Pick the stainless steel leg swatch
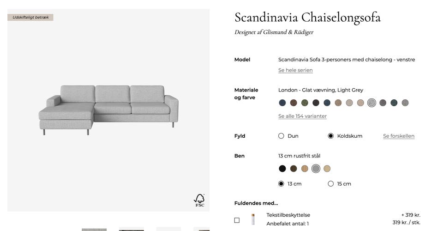443x231 pixels. pos(316,169)
